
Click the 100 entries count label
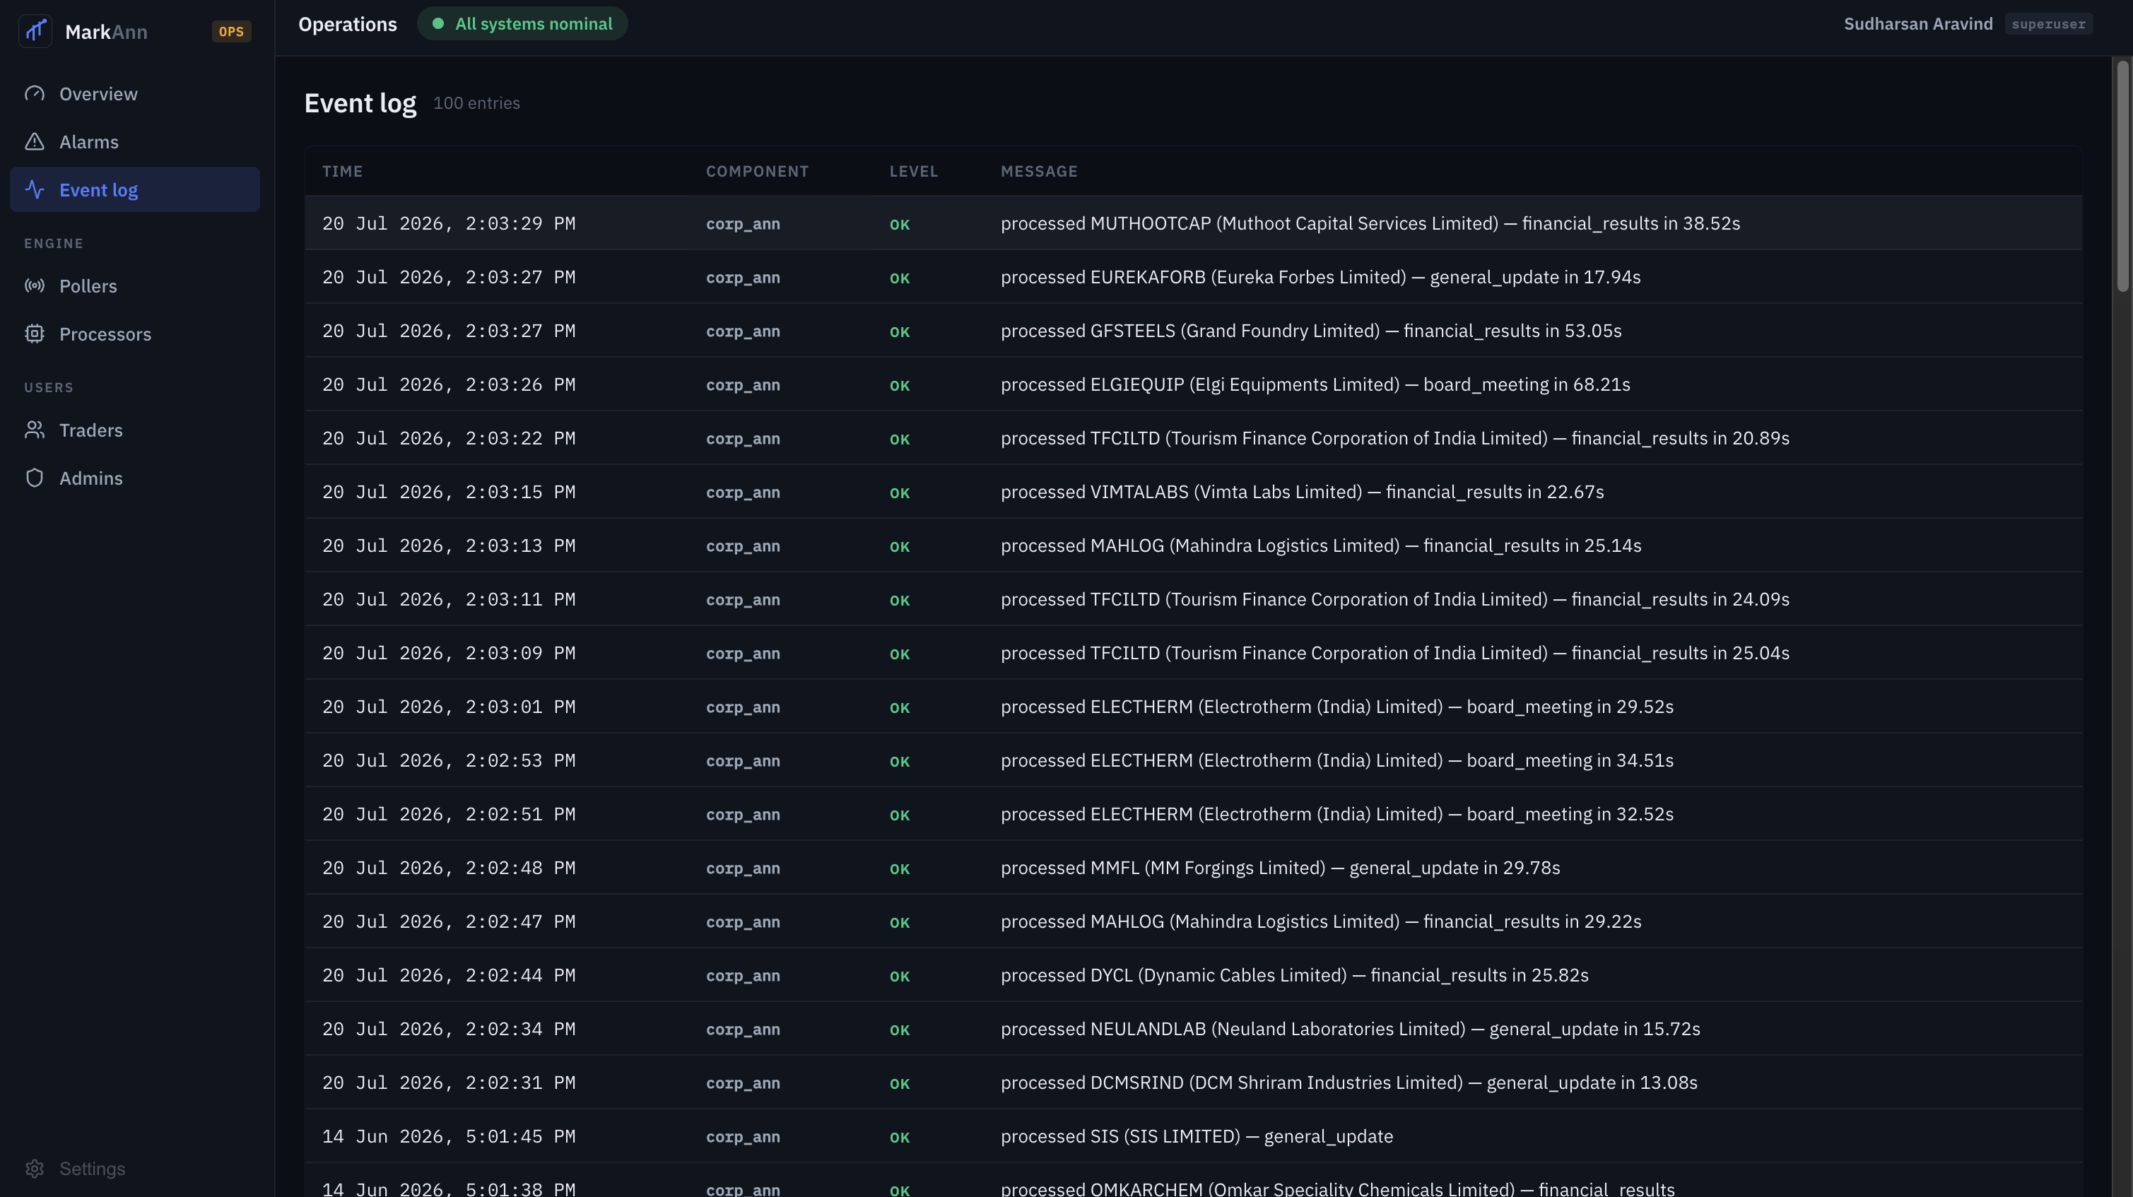click(x=476, y=103)
